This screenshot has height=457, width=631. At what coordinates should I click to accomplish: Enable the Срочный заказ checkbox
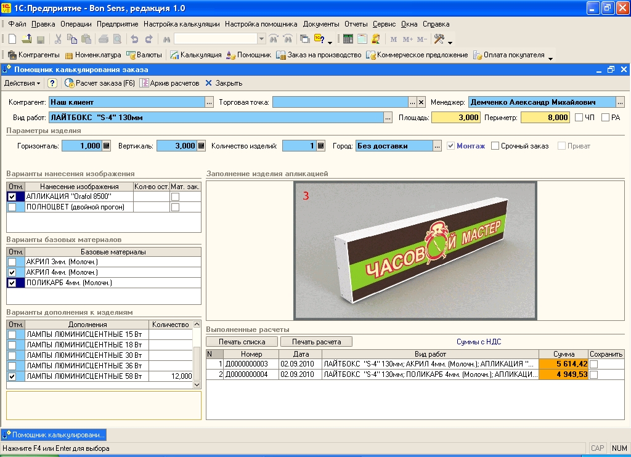coord(495,146)
